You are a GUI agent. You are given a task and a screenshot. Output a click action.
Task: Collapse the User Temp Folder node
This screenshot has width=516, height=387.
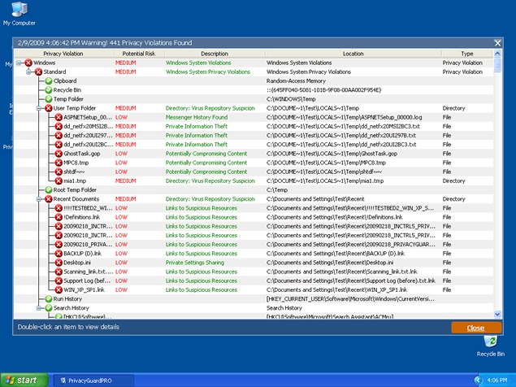38,108
